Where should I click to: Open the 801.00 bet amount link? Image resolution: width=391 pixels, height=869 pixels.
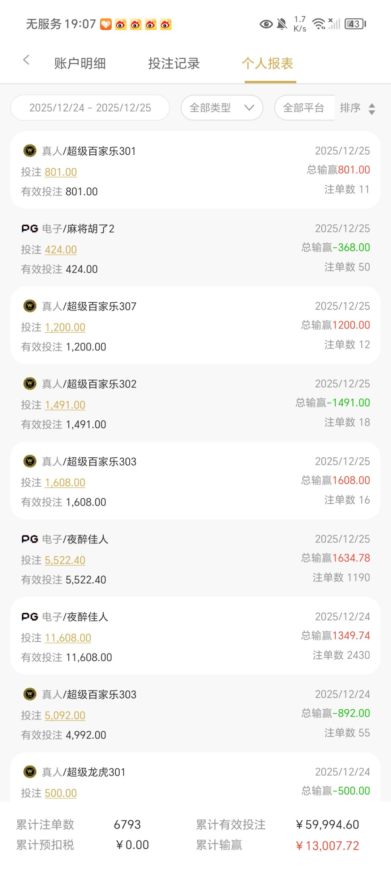(x=61, y=172)
